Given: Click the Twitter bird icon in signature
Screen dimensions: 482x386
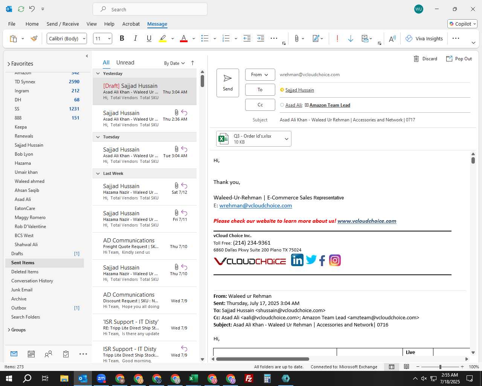Looking at the screenshot, I should 311,259.
